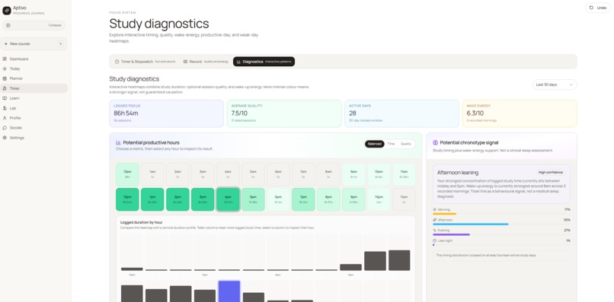Click the Dashboard grid icon
The width and height of the screenshot is (614, 302).
pyautogui.click(x=5, y=59)
